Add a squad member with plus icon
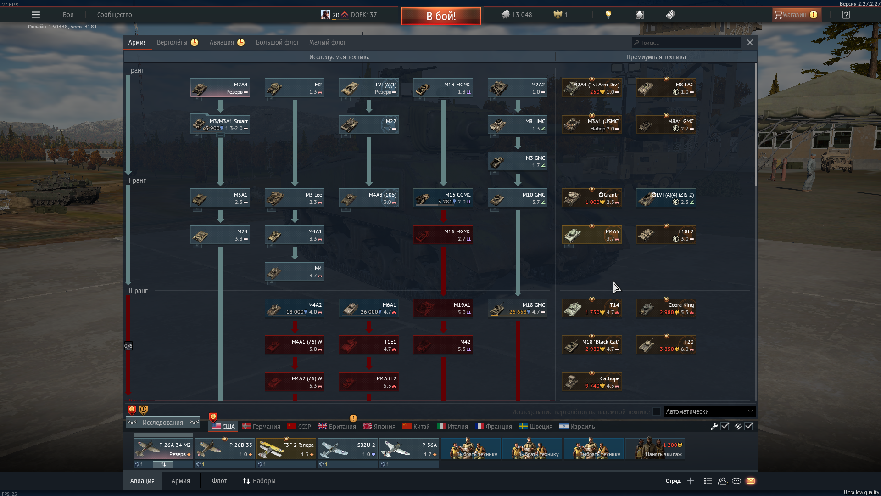This screenshot has height=496, width=881. [691, 481]
